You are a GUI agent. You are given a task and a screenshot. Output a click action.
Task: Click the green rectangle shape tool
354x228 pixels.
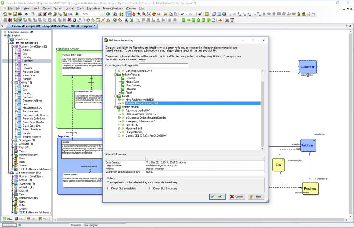click(183, 20)
